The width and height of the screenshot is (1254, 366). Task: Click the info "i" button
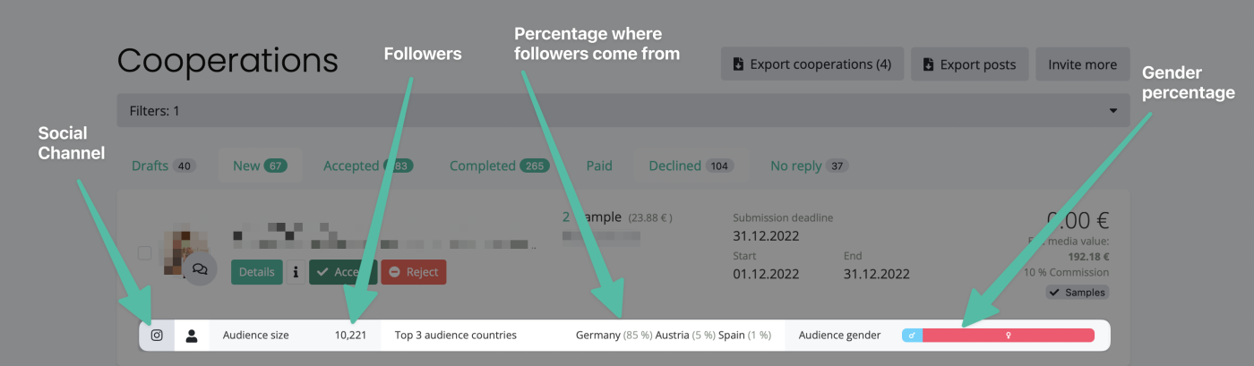point(296,272)
